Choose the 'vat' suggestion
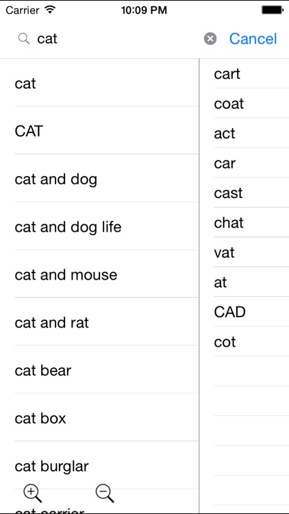 click(244, 252)
